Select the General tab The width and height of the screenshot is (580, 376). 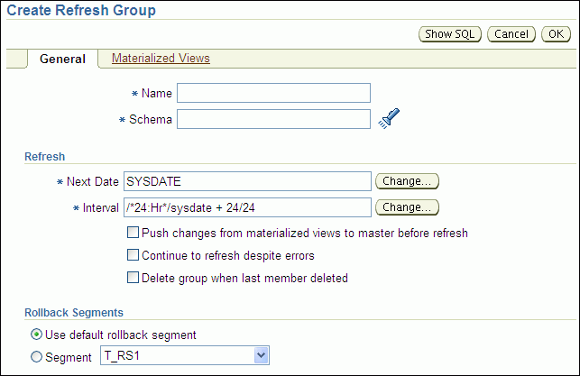[62, 59]
